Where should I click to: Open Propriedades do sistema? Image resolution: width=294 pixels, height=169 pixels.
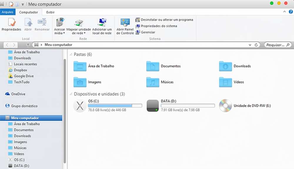[x=159, y=26]
